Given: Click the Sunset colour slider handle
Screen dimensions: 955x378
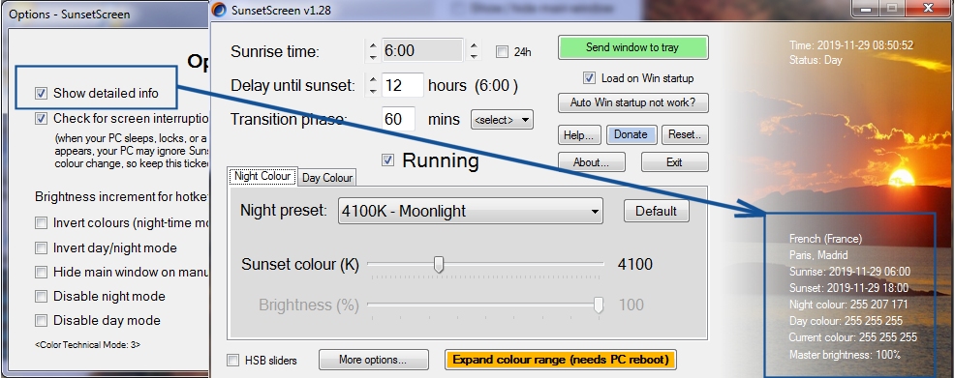Looking at the screenshot, I should click(x=438, y=264).
